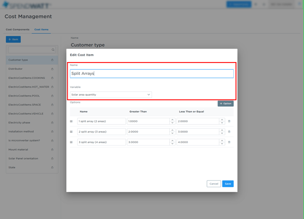
Task: Increase Less Than or Equal for second row
Action: [222, 130]
